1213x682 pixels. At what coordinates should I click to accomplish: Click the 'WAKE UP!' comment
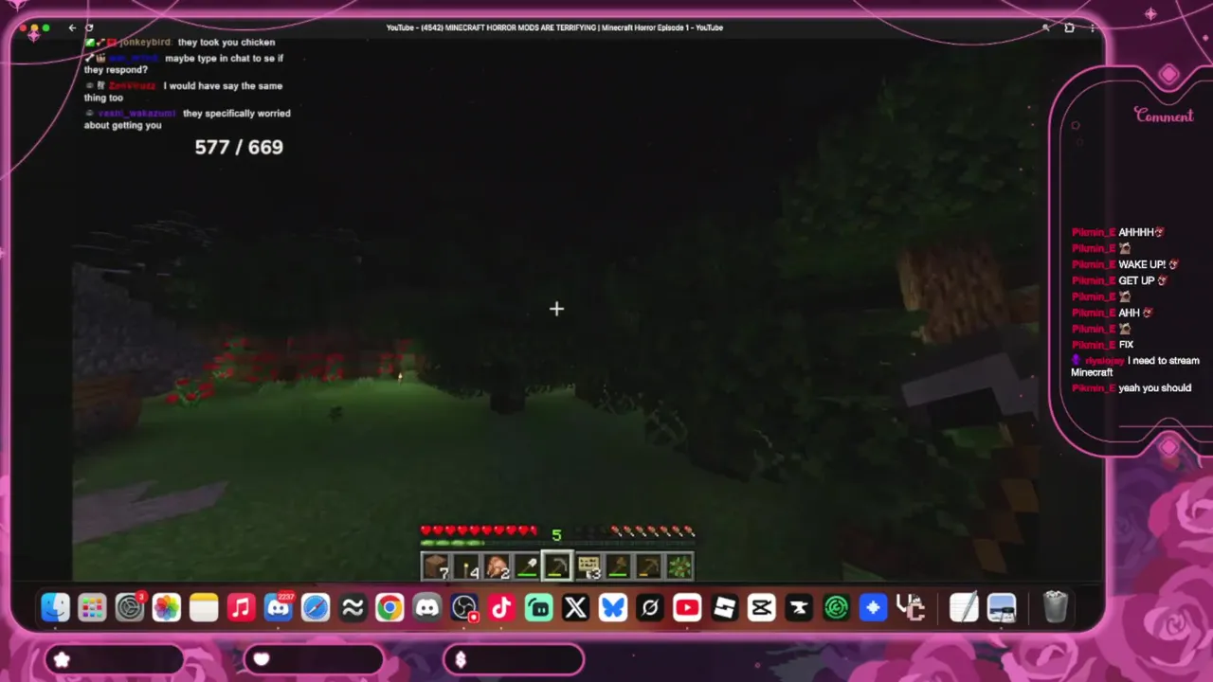click(x=1125, y=264)
